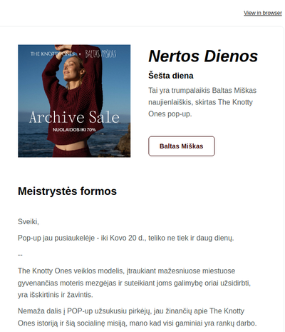Viewport: 285px width, 332px height.
Task: Click the Šešta diena subheading
Action: click(x=171, y=76)
